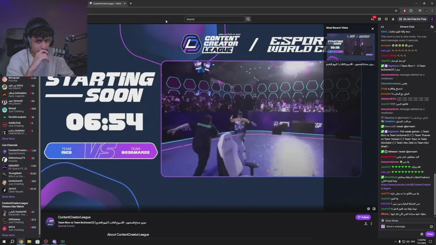Click ContentCreatorLeague channel name below video

pos(74,217)
